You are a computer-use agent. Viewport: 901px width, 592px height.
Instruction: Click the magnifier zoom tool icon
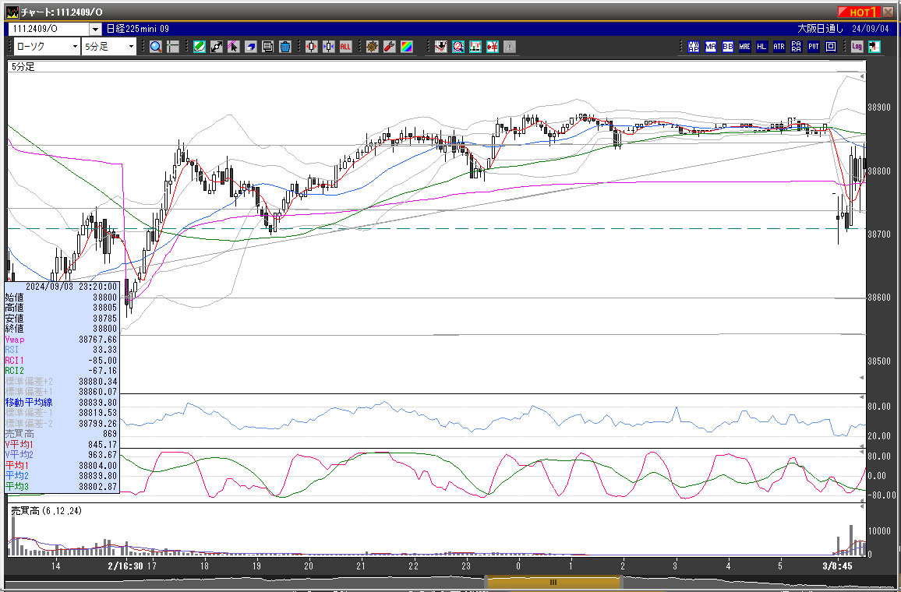pyautogui.click(x=155, y=47)
